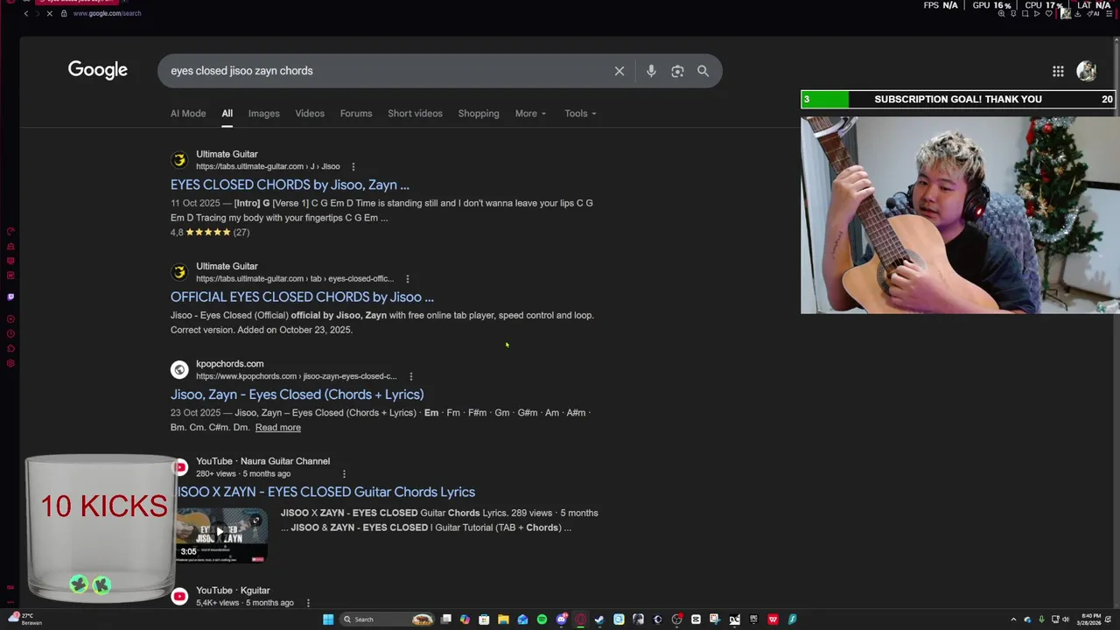The height and width of the screenshot is (630, 1120).
Task: Switch to AI Mode tab
Action: point(188,114)
